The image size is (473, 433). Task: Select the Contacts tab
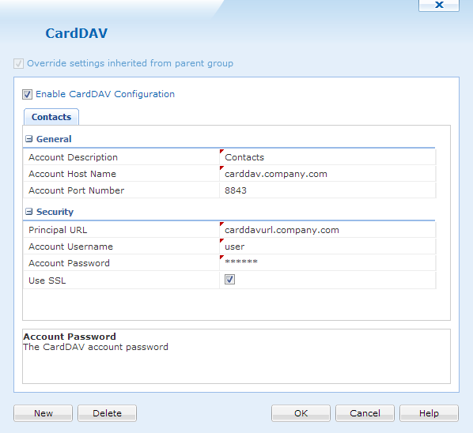(x=51, y=117)
